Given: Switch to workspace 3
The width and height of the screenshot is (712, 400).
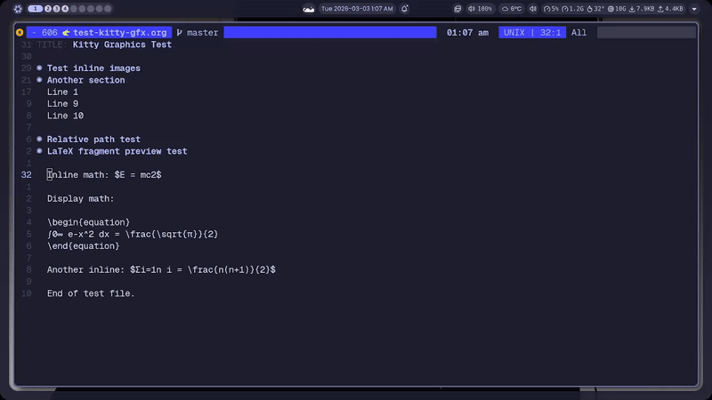Looking at the screenshot, I should (56, 9).
